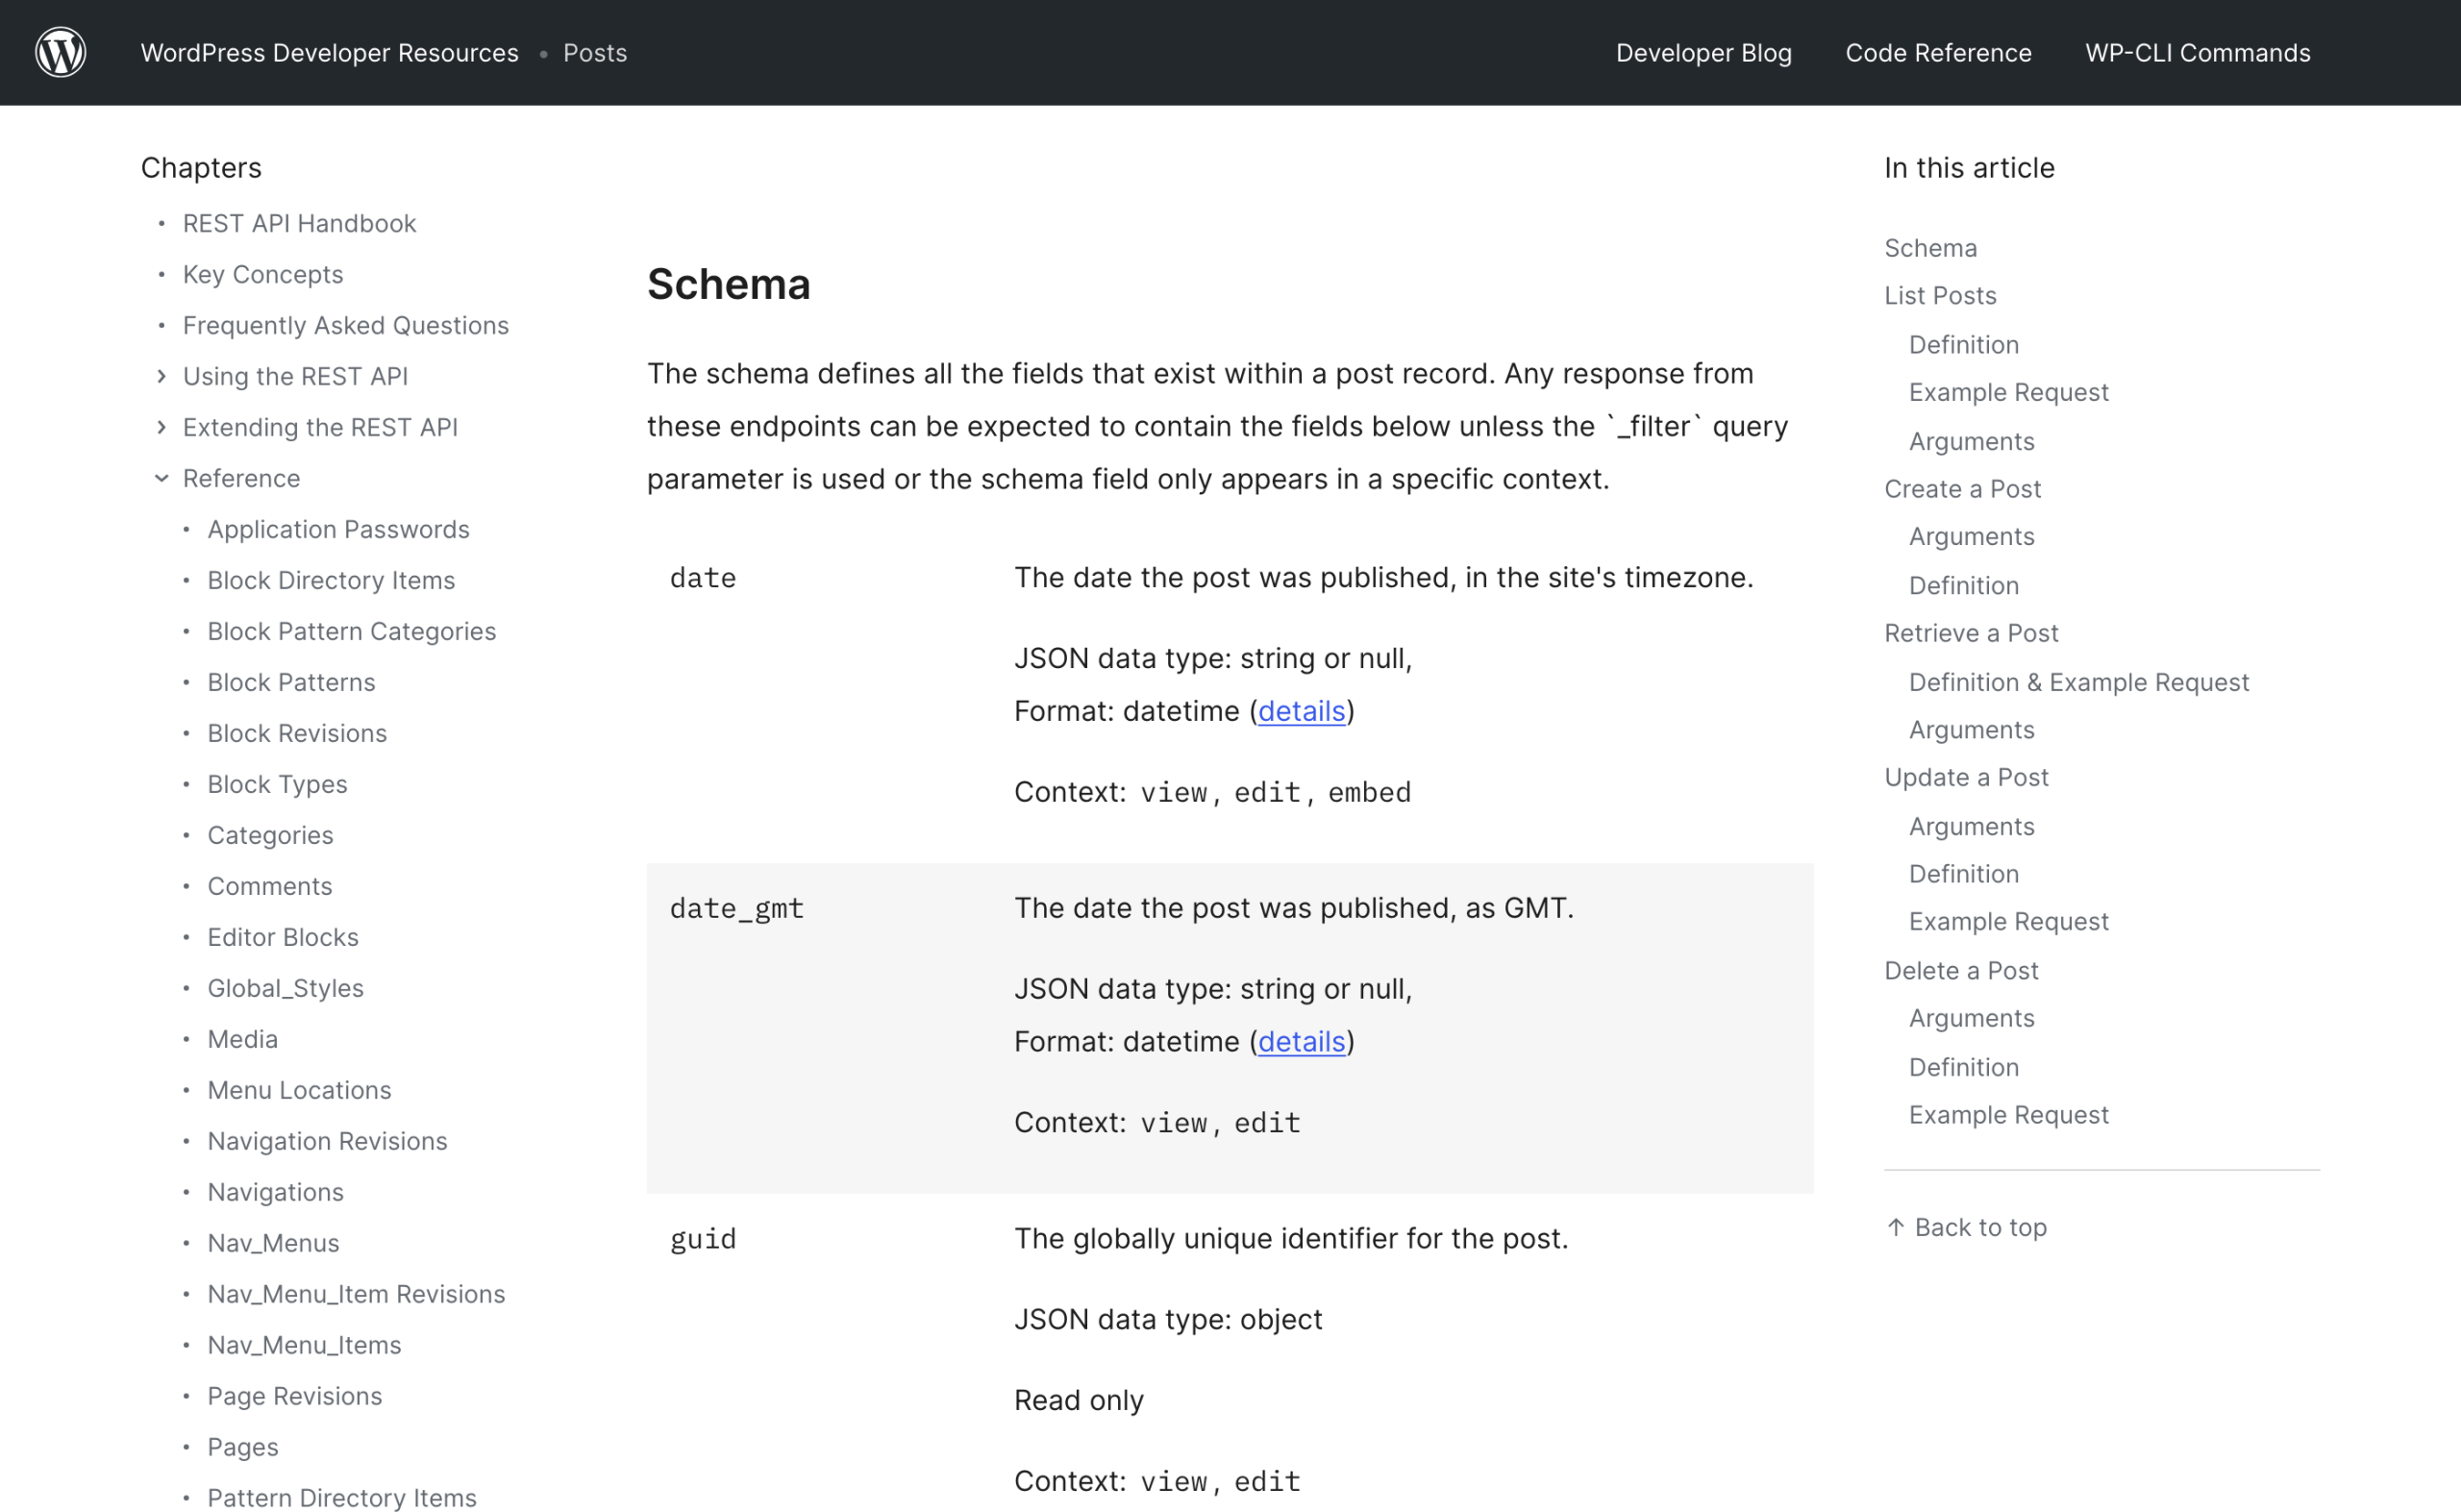Open Frequently Asked Questions chapter
Viewport: 2461px width, 1512px height.
pos(346,325)
